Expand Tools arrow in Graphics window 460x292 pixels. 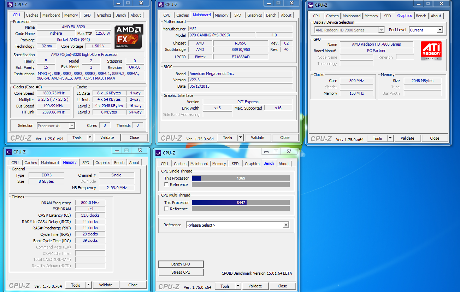click(390, 139)
